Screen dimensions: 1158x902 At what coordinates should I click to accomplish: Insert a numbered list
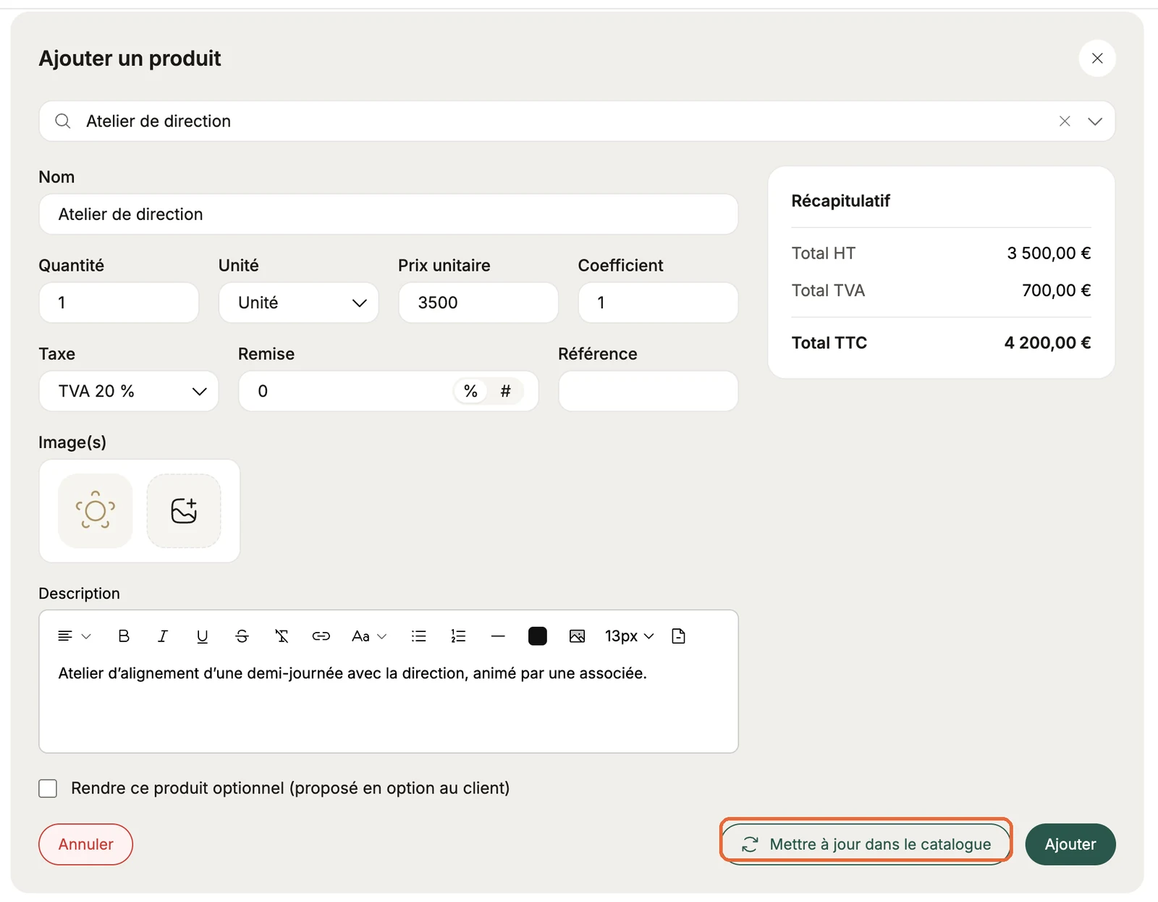click(458, 636)
